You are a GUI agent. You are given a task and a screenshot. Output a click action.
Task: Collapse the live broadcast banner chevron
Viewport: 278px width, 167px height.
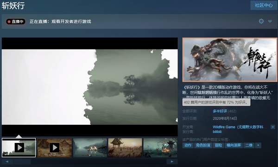(270, 21)
